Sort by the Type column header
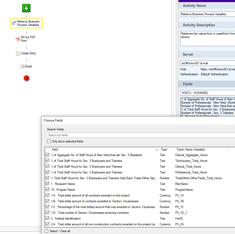This screenshot has width=235, height=234. [164, 150]
